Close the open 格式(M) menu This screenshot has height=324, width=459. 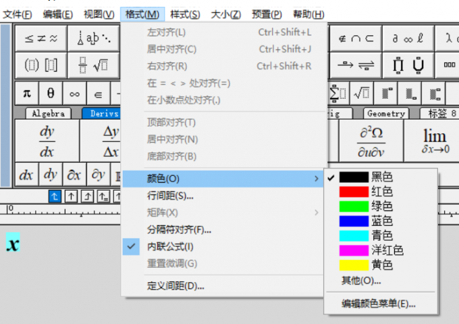tap(142, 14)
